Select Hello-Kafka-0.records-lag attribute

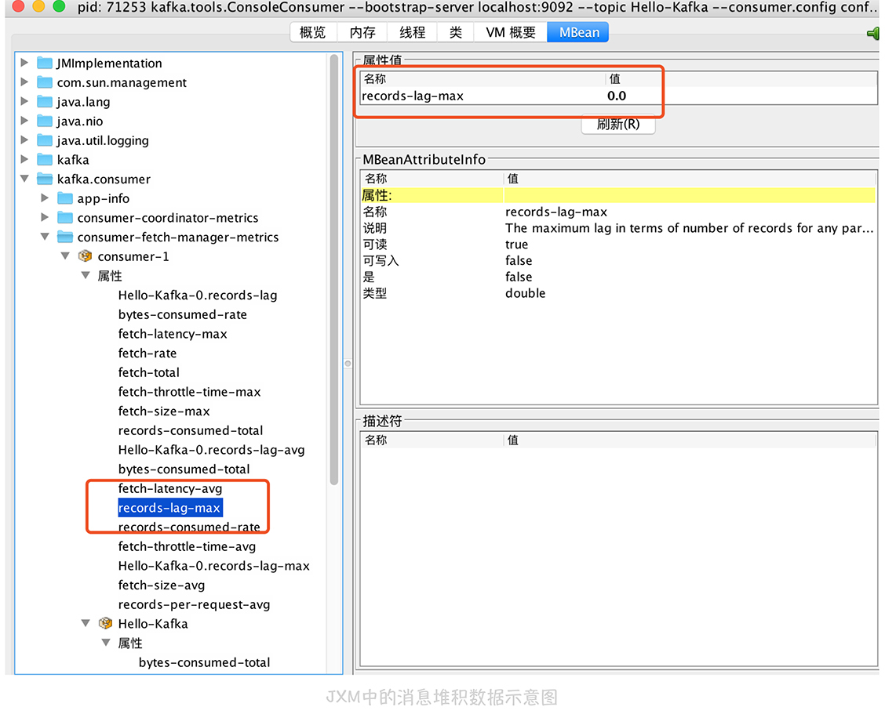tap(197, 295)
